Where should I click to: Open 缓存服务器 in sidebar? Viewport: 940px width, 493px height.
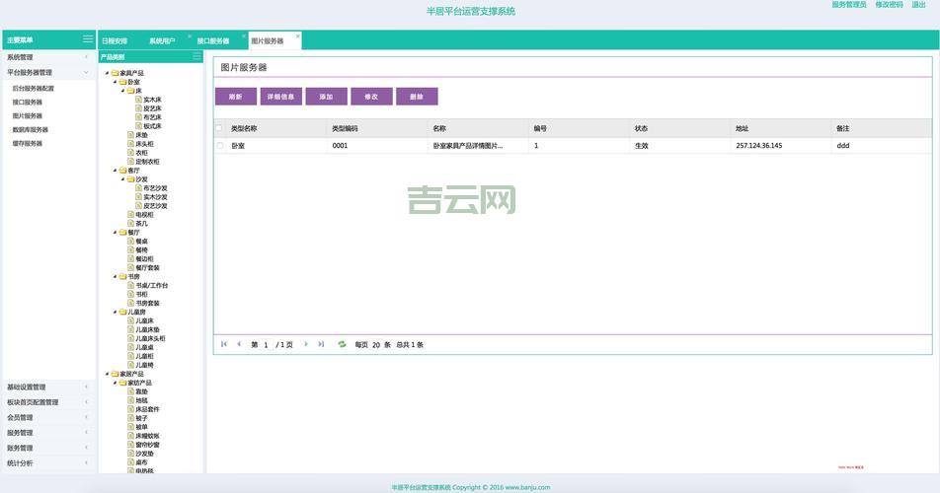tap(27, 143)
